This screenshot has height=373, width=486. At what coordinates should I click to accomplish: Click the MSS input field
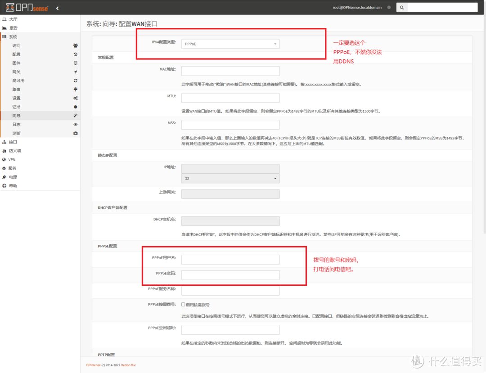230,125
